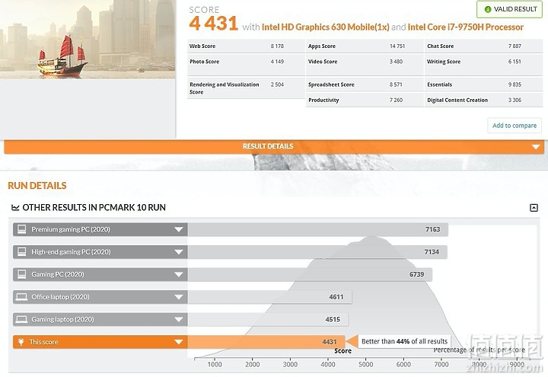
Task: Click the Office laptop (2020) laptop icon
Action: pyautogui.click(x=21, y=297)
